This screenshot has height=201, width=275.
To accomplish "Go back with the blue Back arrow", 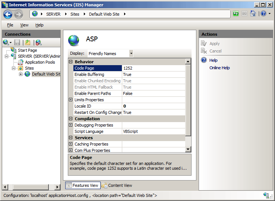I will point(8,14).
